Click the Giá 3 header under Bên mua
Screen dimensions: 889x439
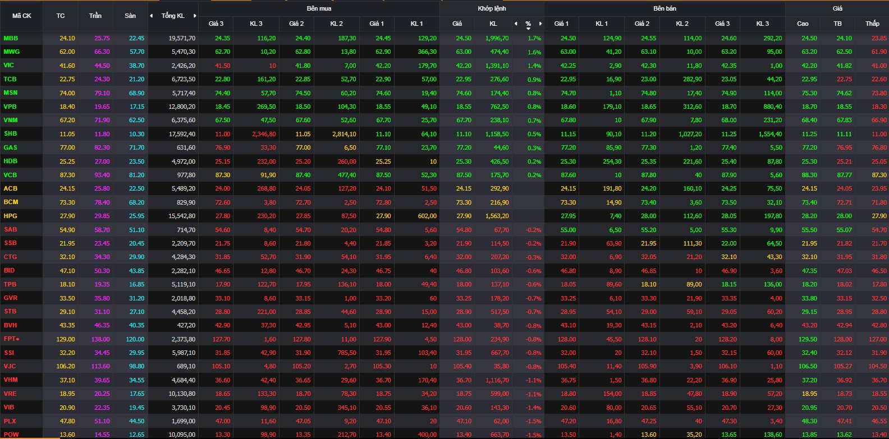216,24
